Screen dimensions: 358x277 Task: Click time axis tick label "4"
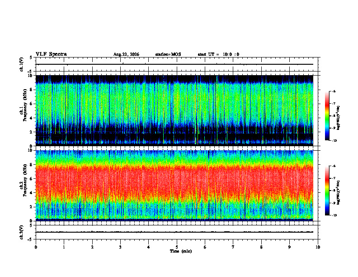pos(149,247)
